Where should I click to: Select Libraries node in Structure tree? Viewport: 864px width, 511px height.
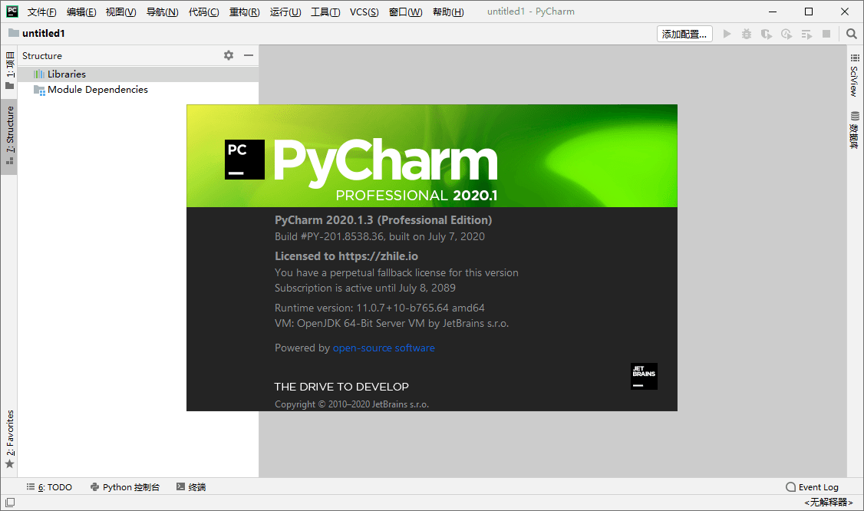[66, 74]
